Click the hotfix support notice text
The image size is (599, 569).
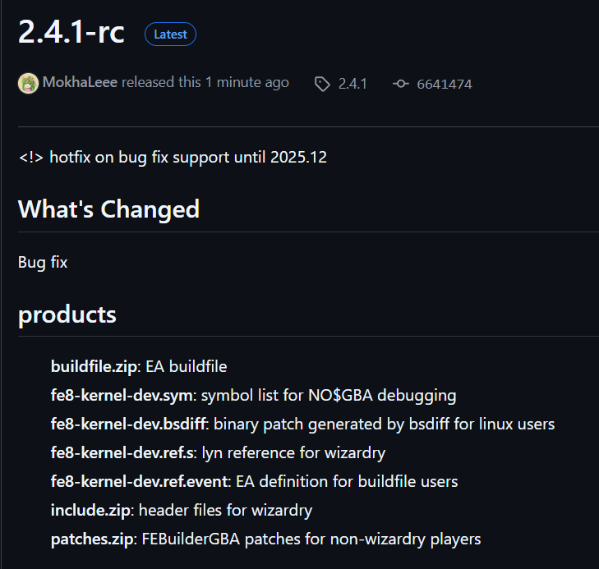click(x=173, y=157)
